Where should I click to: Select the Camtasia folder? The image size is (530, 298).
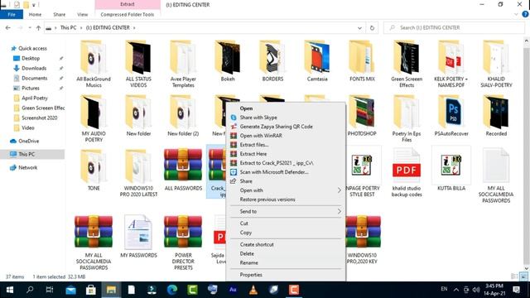[317, 60]
